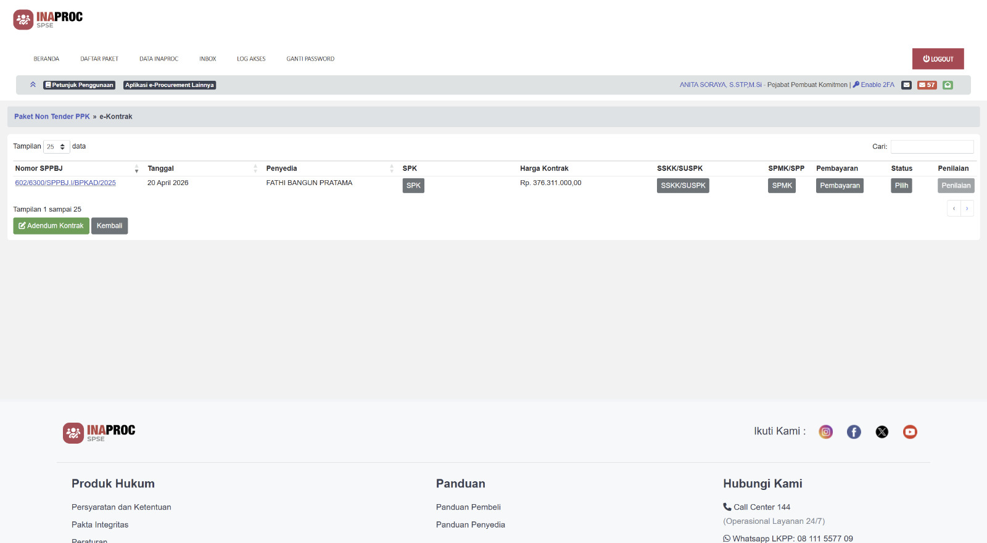This screenshot has height=543, width=987.
Task: Go to the next table page arrow
Action: [967, 209]
